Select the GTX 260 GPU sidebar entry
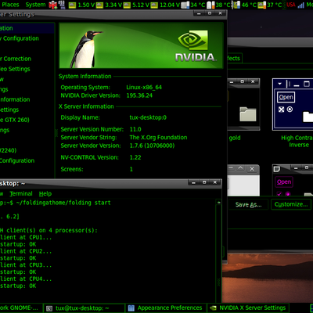 click(27, 120)
